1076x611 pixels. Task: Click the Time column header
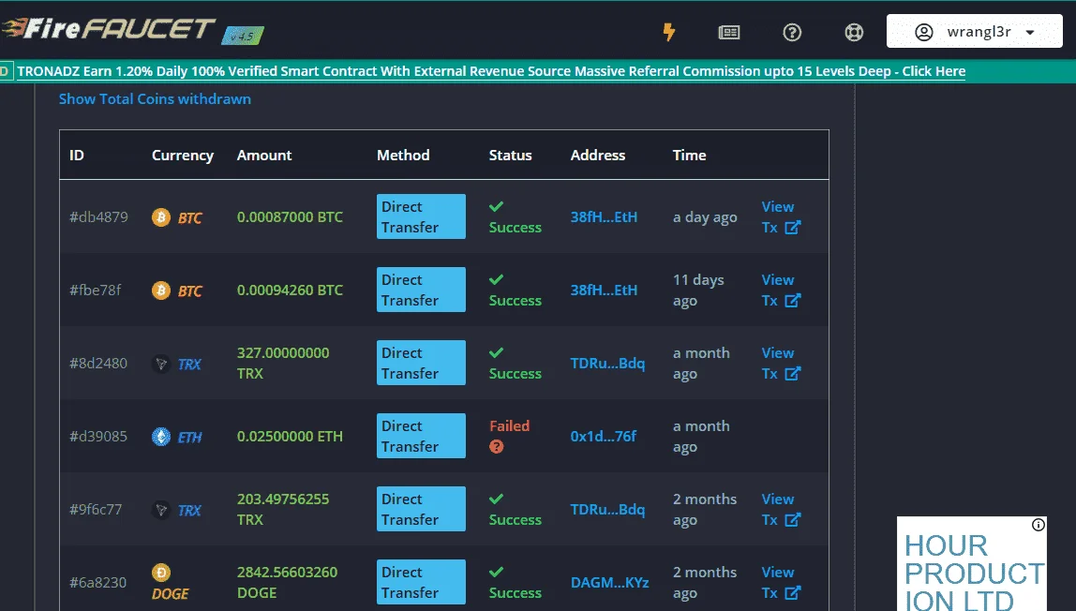click(x=689, y=155)
